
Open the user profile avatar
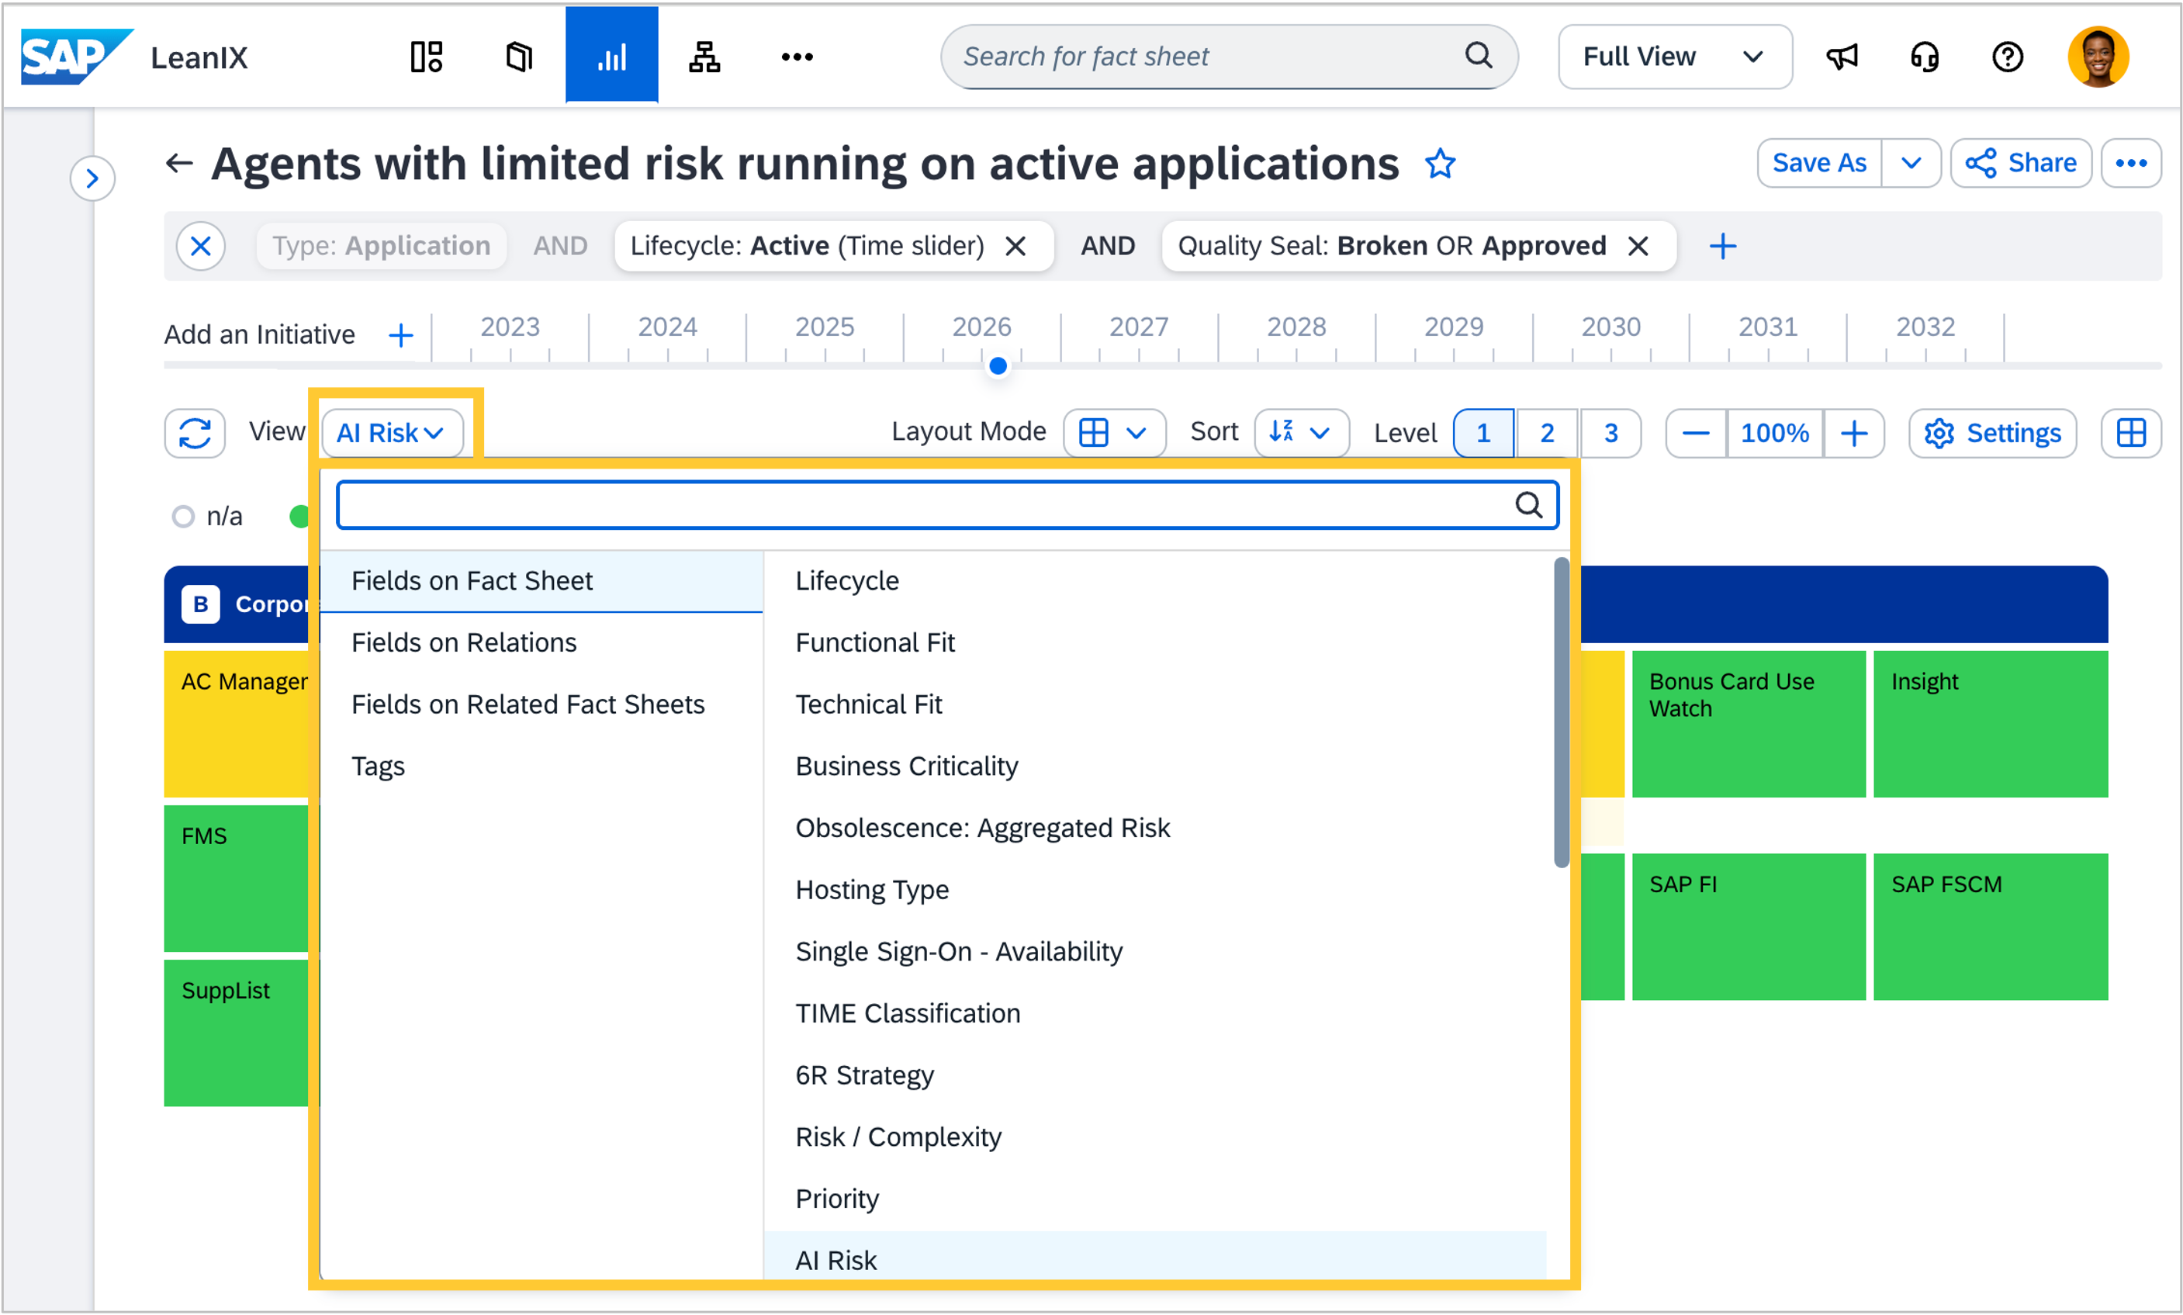[2098, 57]
